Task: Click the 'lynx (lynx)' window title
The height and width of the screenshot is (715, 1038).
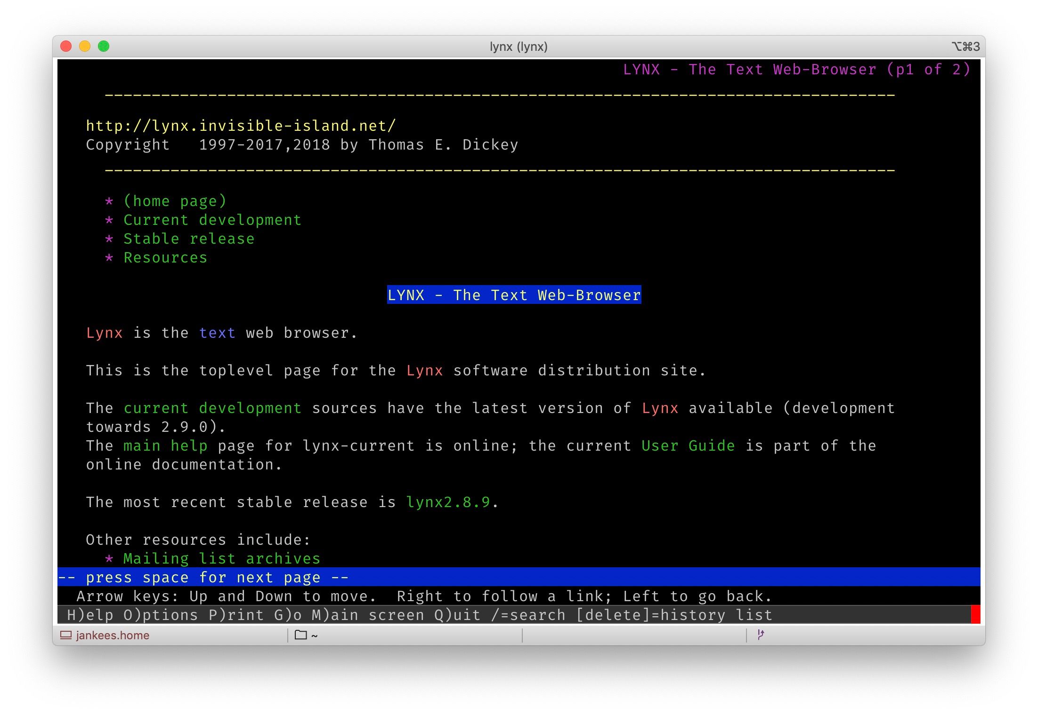Action: 519,47
